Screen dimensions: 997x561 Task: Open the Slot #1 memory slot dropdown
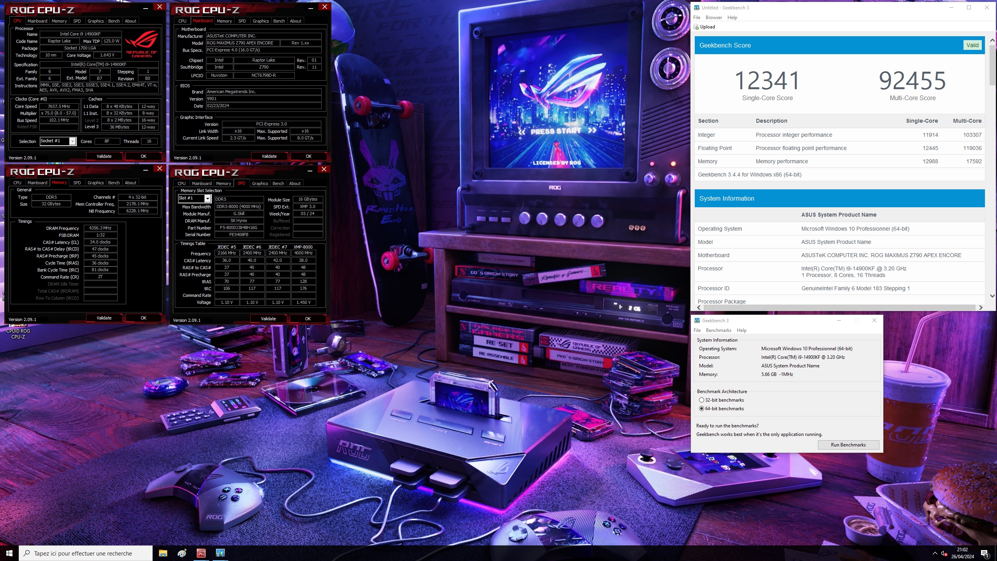pos(208,199)
